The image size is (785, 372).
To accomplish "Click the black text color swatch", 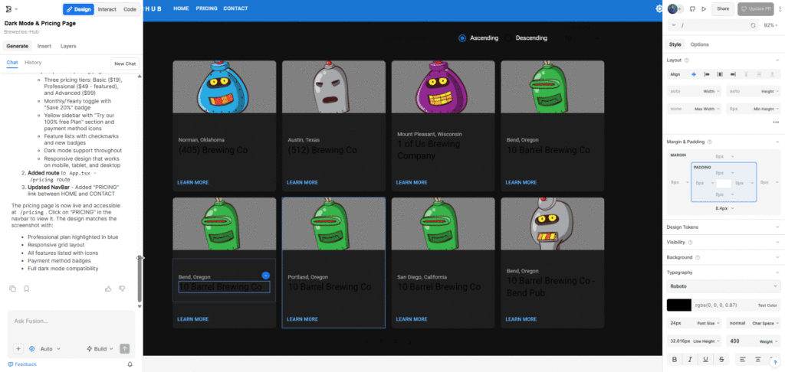I will [678, 305].
